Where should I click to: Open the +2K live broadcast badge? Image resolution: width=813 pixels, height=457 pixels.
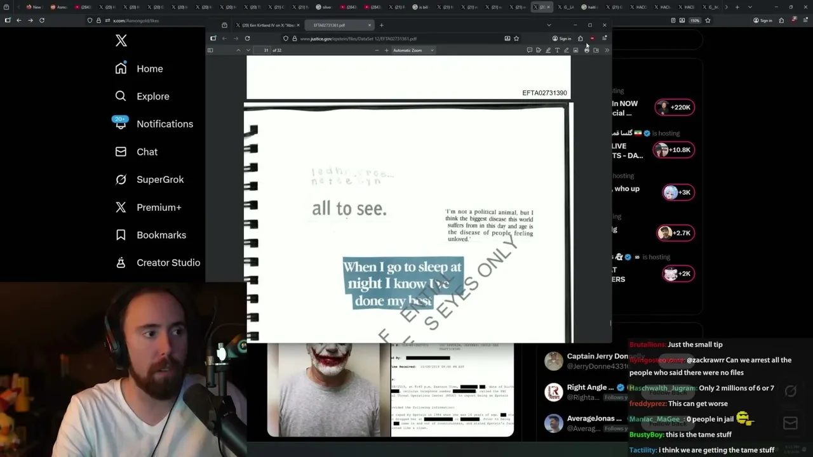[x=678, y=274]
